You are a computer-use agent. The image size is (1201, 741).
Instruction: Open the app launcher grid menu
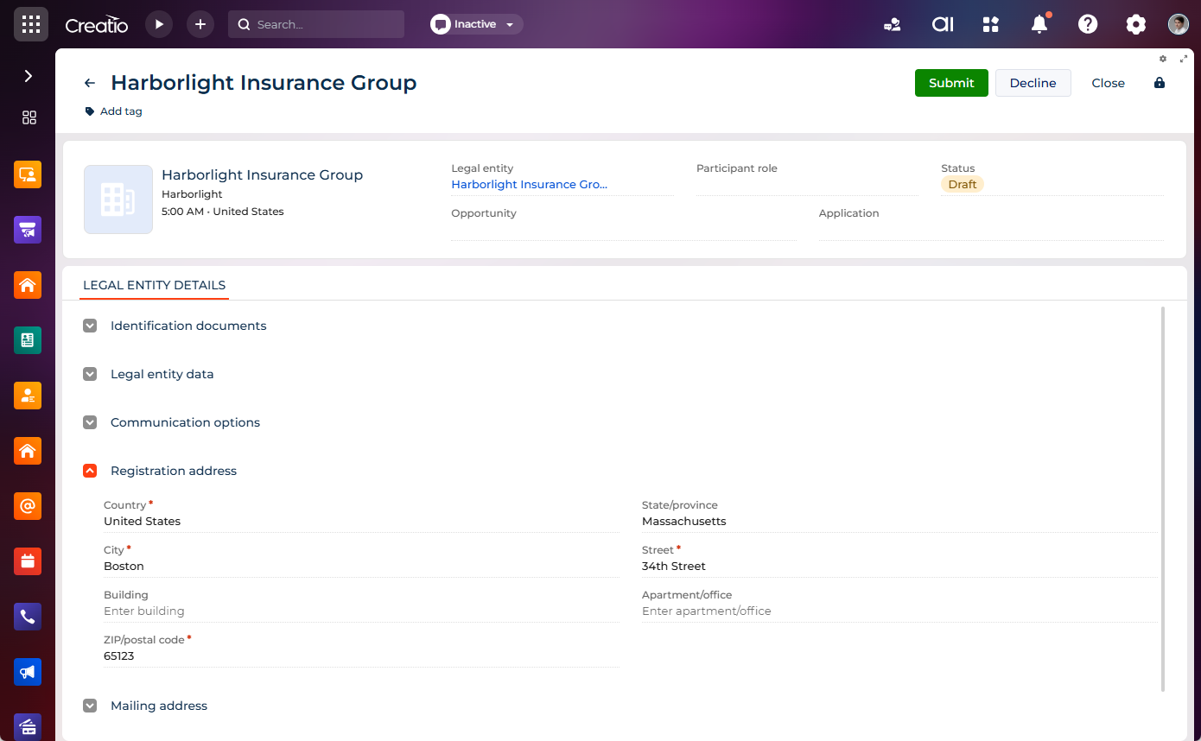point(30,24)
